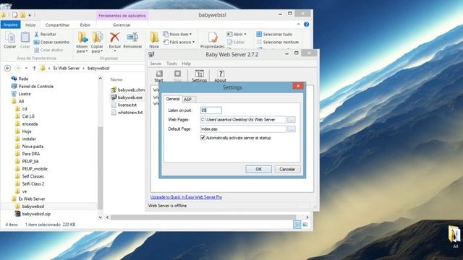Click the up one level arrow

click(x=34, y=68)
